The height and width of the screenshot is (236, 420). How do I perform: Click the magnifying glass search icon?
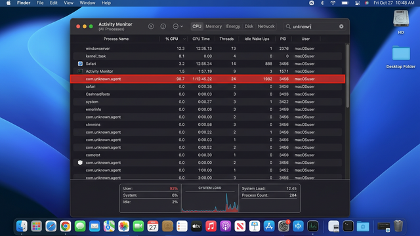click(x=288, y=26)
